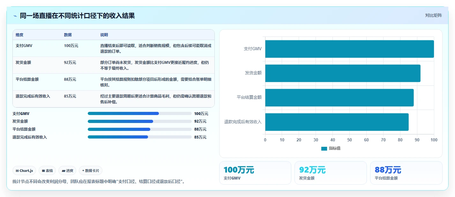Viewport: 455px width, 197px height.
Task: Open the 100万元 支付GMV data card
Action: [x=255, y=173]
